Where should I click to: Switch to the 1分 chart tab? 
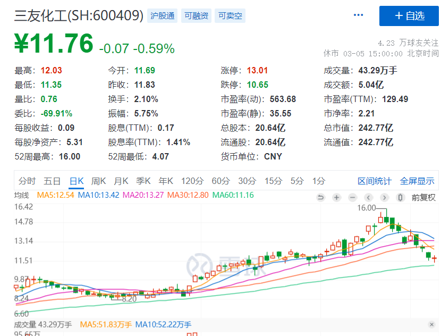click(x=319, y=181)
